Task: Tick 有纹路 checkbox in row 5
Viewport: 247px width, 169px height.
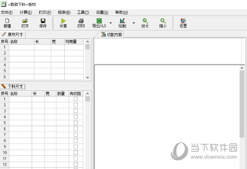Action: tap(76, 123)
